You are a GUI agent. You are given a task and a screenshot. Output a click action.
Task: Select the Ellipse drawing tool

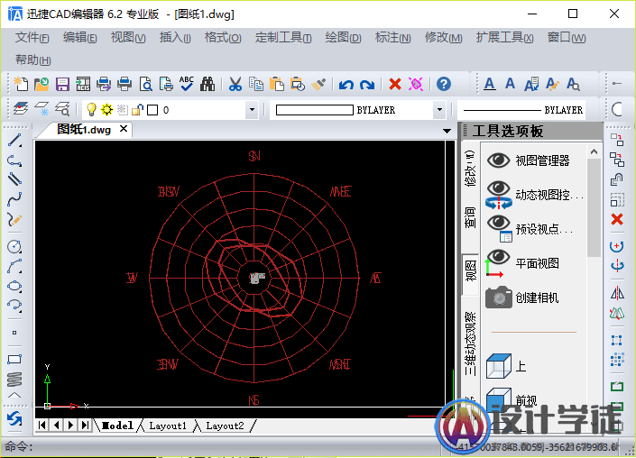pyautogui.click(x=14, y=286)
